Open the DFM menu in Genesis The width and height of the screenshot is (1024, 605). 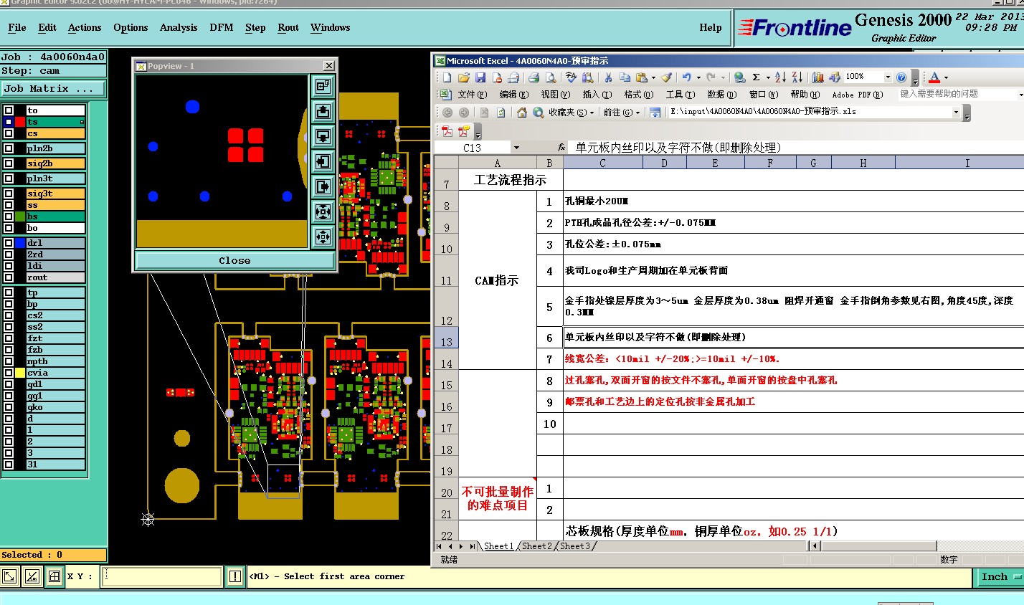pyautogui.click(x=222, y=28)
